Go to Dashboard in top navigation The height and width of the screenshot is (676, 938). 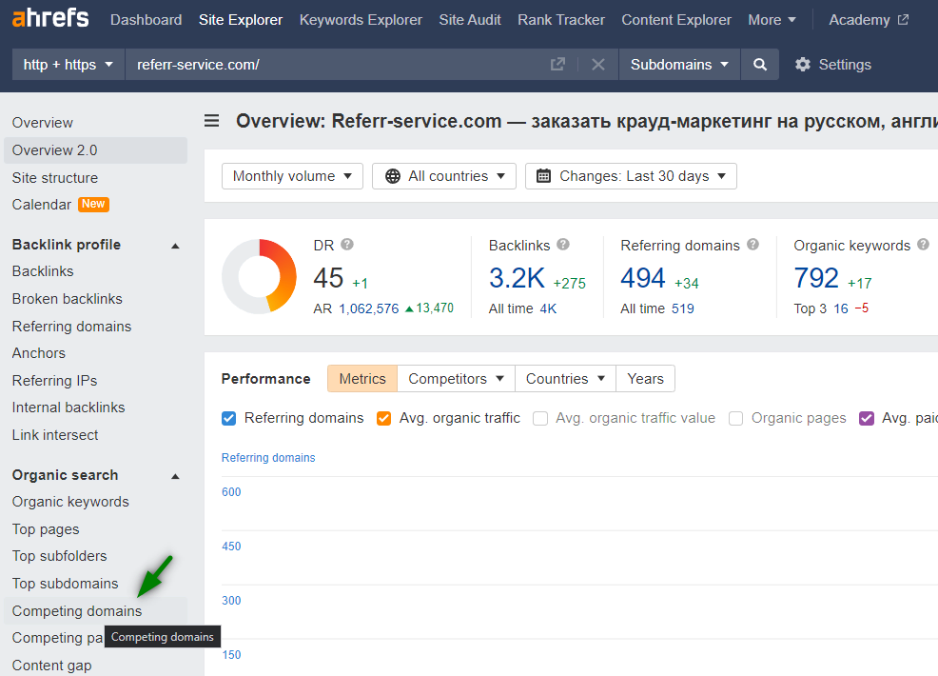tap(146, 20)
